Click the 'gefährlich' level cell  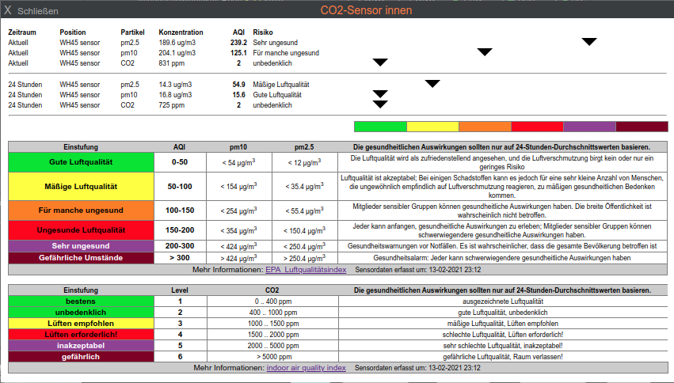[81, 357]
